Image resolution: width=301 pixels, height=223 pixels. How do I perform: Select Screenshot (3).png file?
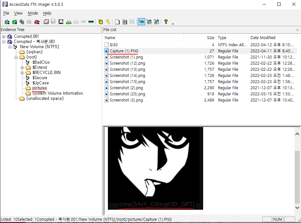pos(200,100)
